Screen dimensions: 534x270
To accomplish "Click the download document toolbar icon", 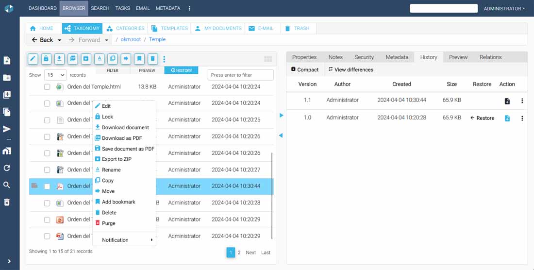I will (59, 59).
